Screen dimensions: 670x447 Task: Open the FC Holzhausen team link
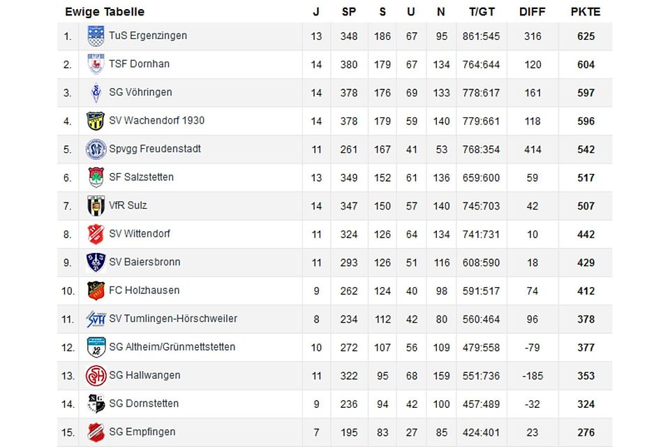click(x=144, y=290)
